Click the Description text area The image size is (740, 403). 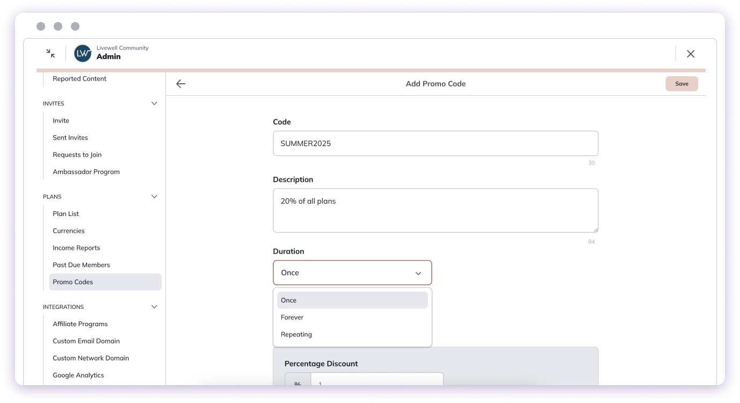pyautogui.click(x=436, y=211)
